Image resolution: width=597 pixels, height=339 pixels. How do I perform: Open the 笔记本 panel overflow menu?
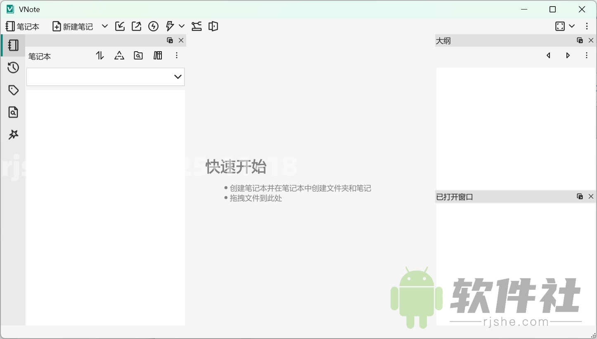point(177,55)
